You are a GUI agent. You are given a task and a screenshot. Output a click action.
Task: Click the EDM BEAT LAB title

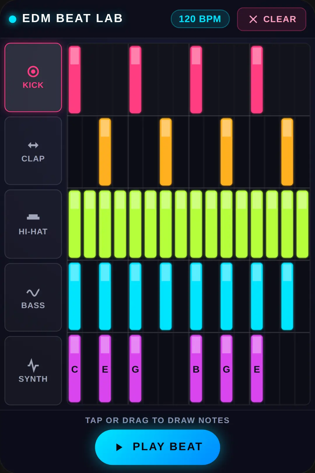[x=73, y=18]
